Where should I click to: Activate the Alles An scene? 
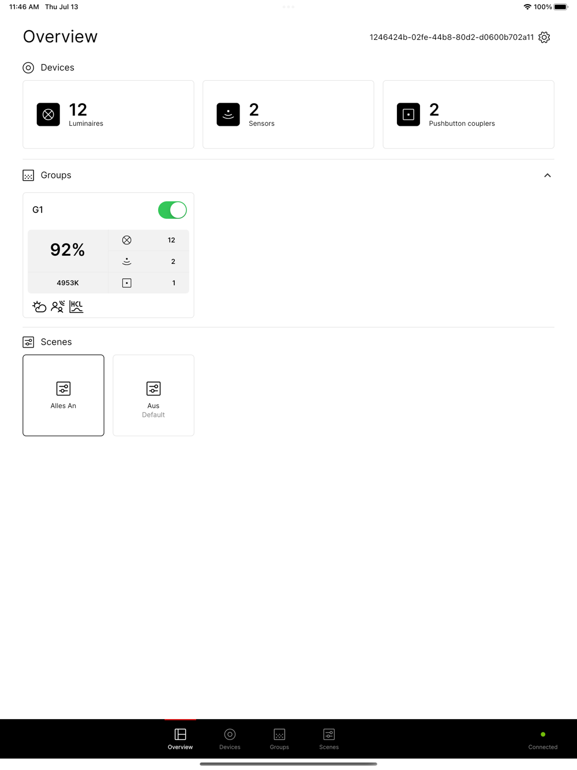pyautogui.click(x=63, y=395)
